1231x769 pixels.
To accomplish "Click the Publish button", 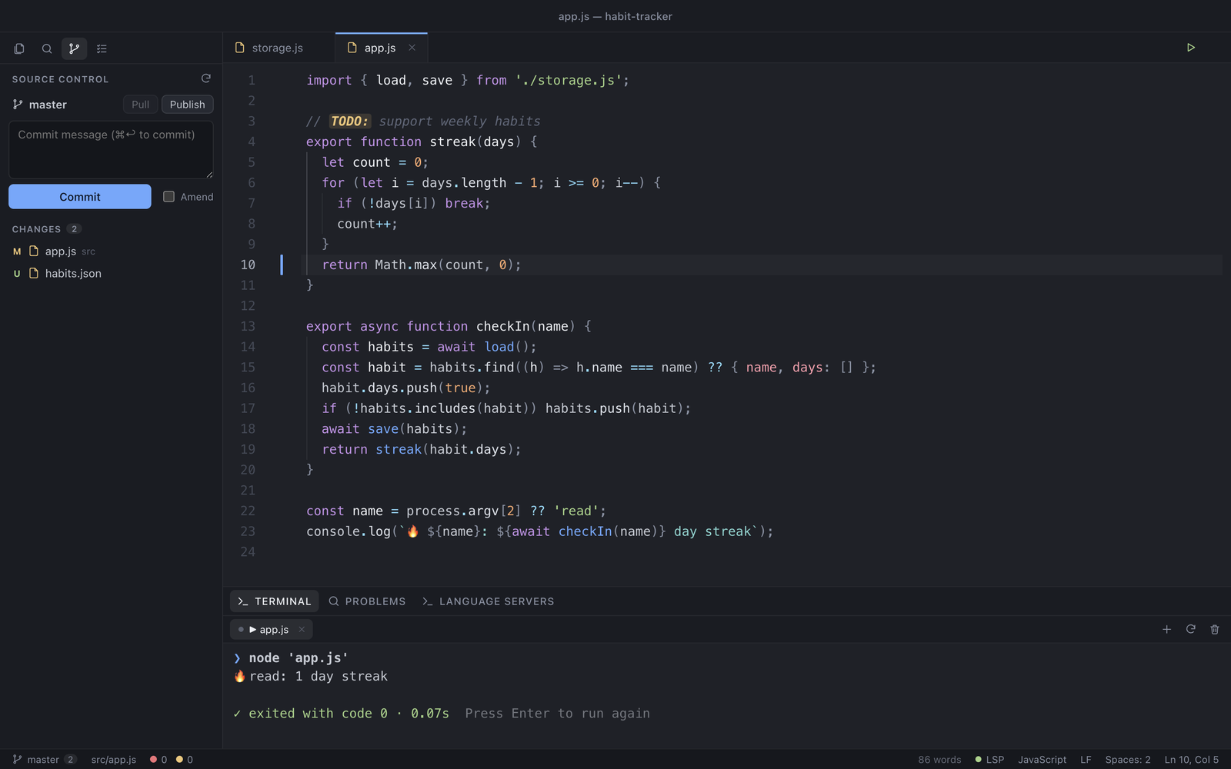I will (187, 105).
